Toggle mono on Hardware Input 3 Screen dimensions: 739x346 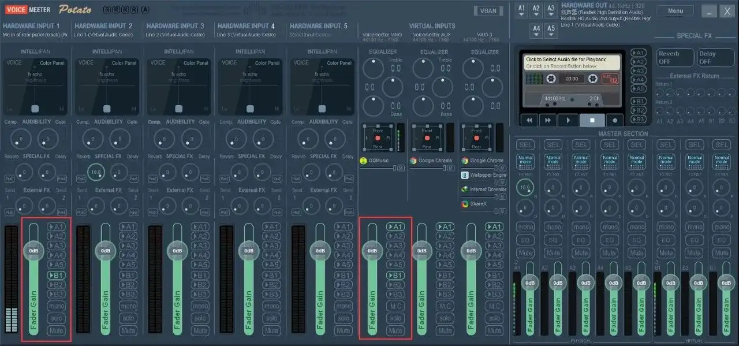point(199,306)
